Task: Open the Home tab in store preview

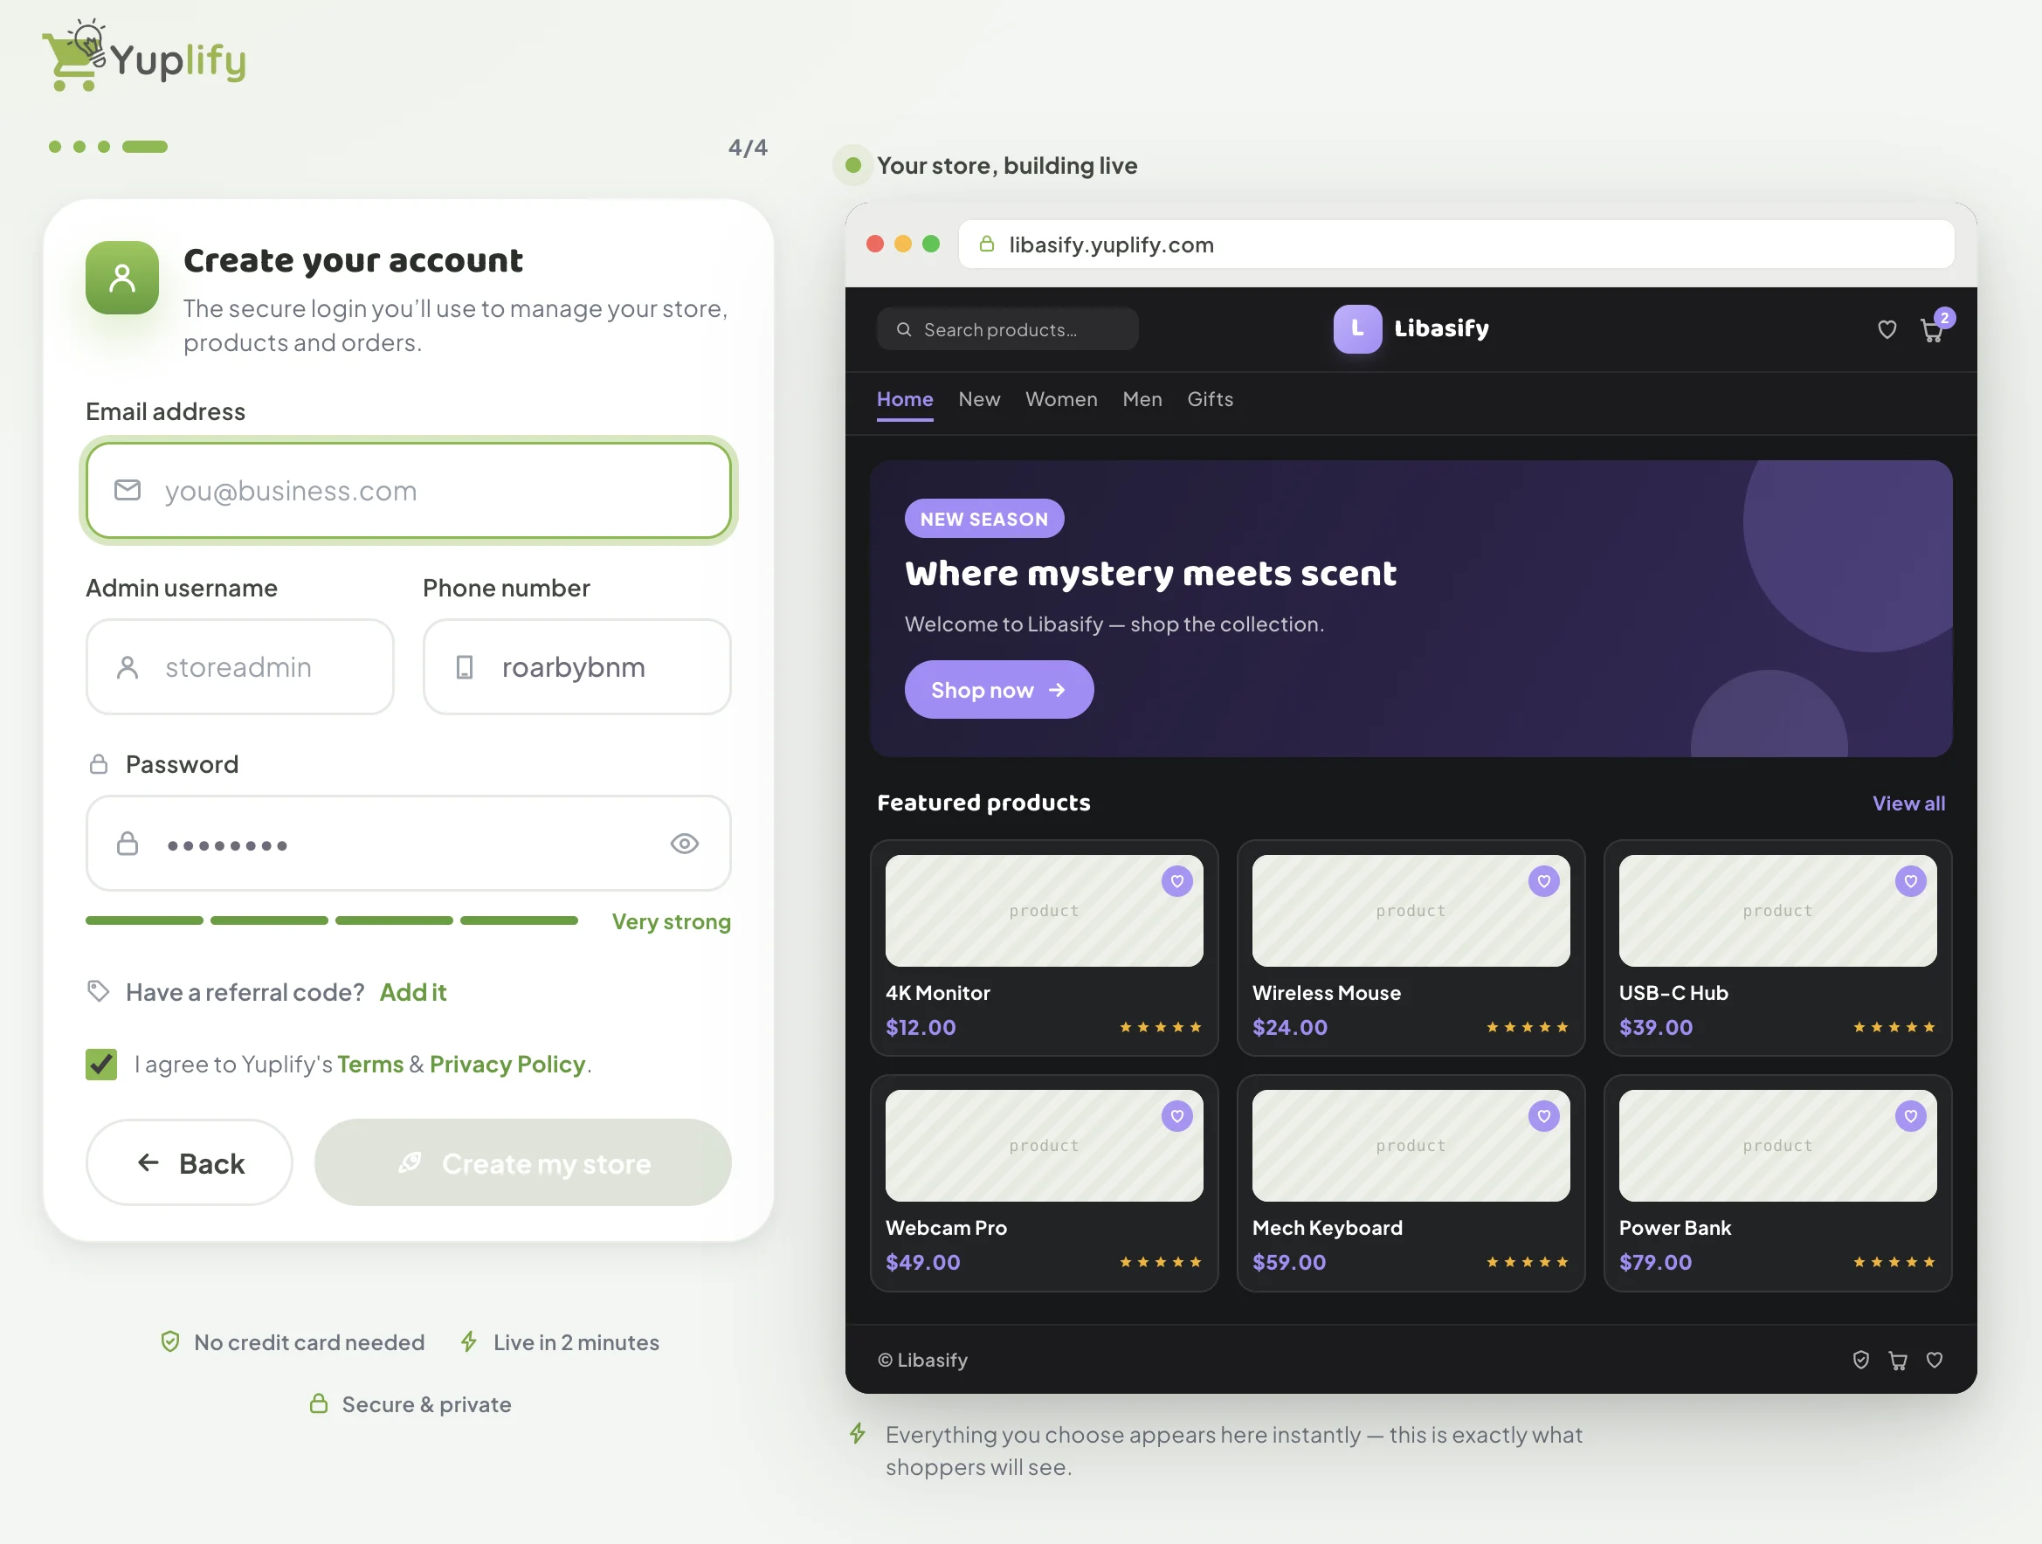Action: coord(905,400)
